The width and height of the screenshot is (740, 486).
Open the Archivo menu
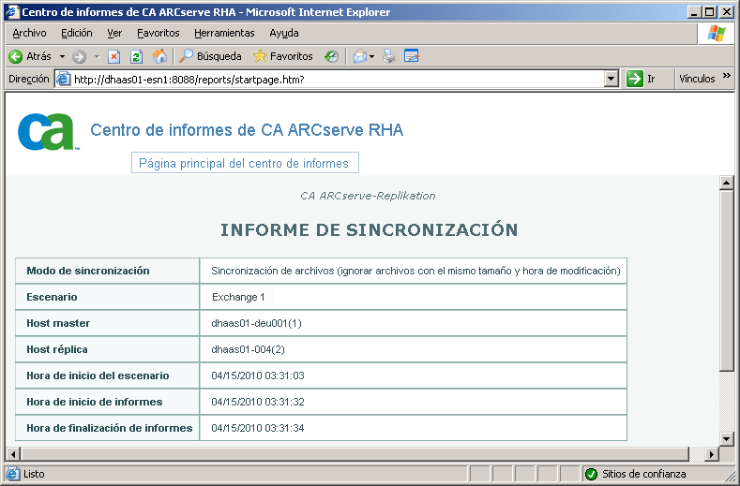[29, 33]
